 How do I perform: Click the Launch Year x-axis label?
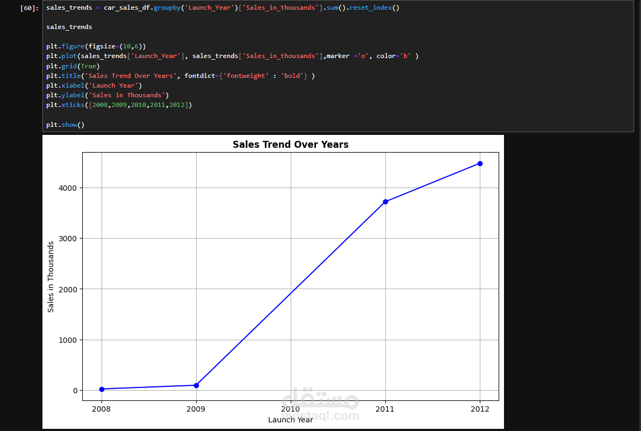tap(291, 420)
